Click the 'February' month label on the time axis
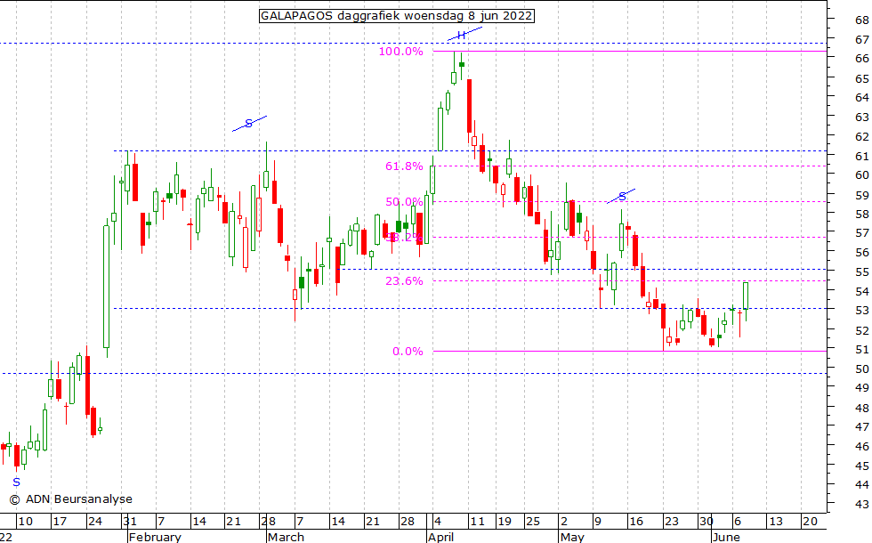 click(155, 537)
